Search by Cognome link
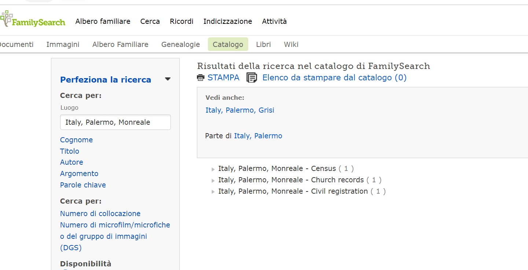 coord(76,140)
